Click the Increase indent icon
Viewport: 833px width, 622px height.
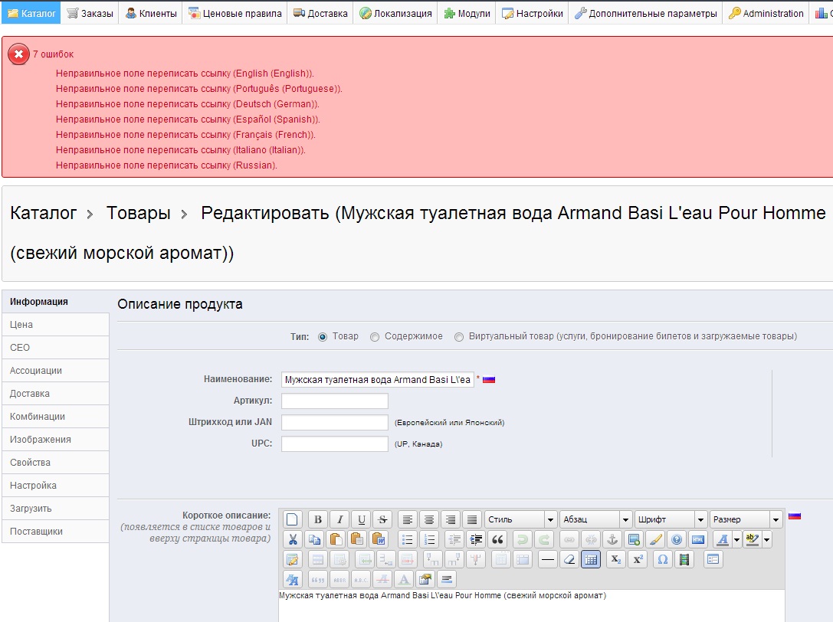coord(476,540)
